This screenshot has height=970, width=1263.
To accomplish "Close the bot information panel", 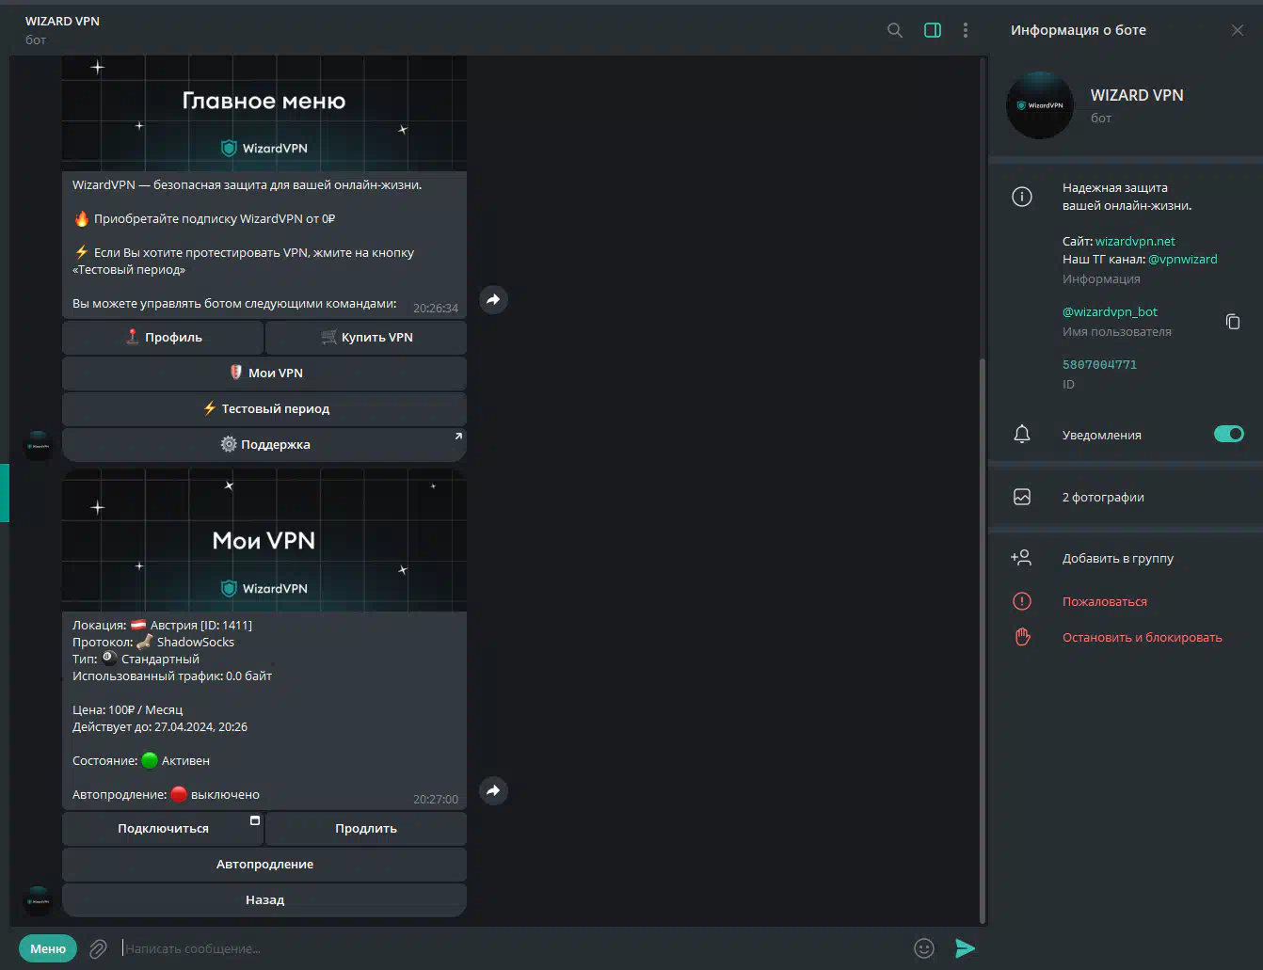I will (x=1238, y=30).
